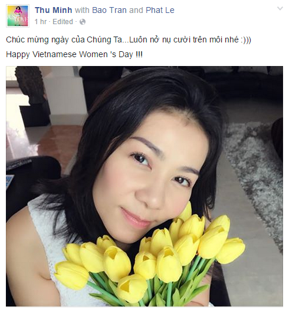Visit tagged friend Bao Tran's profile
Screen dimensions: 286x310
pos(110,10)
